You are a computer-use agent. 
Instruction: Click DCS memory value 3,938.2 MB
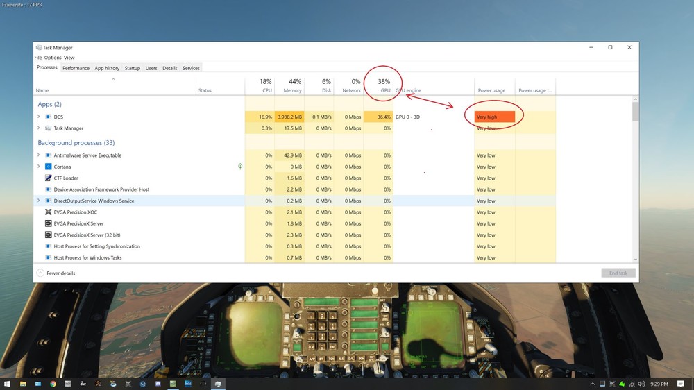pyautogui.click(x=289, y=117)
